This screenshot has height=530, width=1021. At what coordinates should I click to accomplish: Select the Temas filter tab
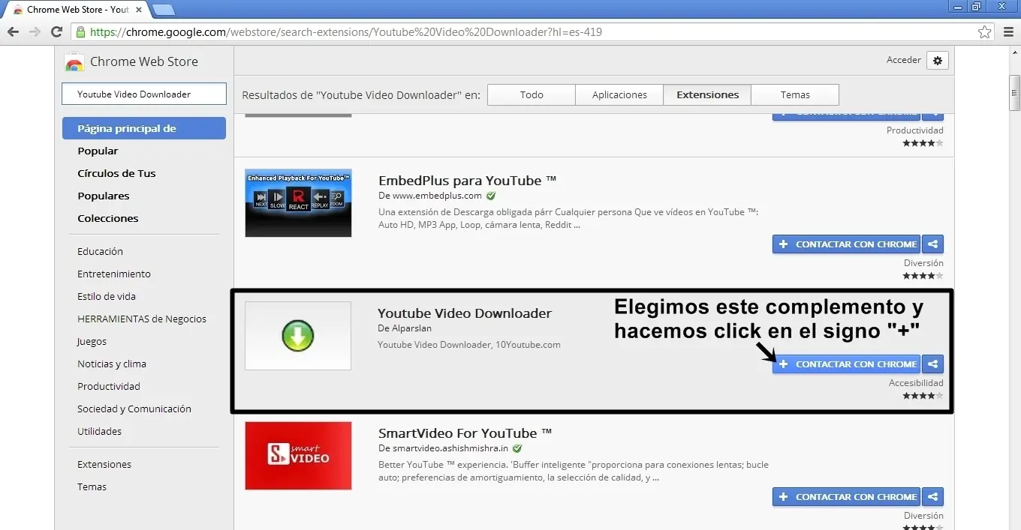795,95
